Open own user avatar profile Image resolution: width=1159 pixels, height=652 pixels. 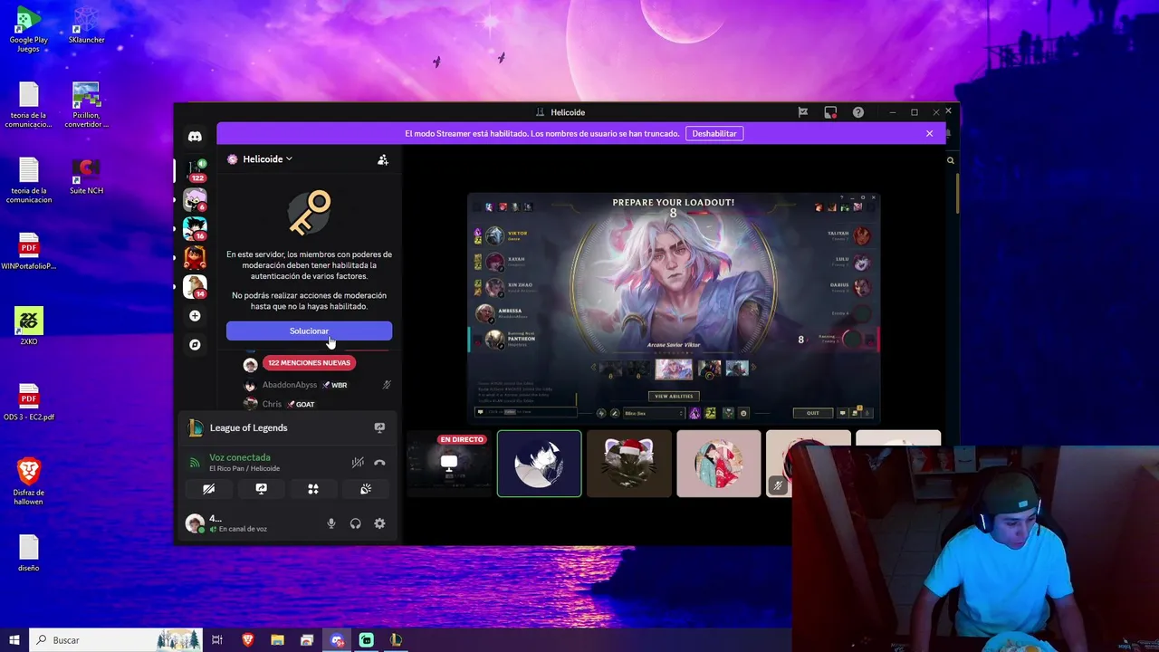(194, 523)
